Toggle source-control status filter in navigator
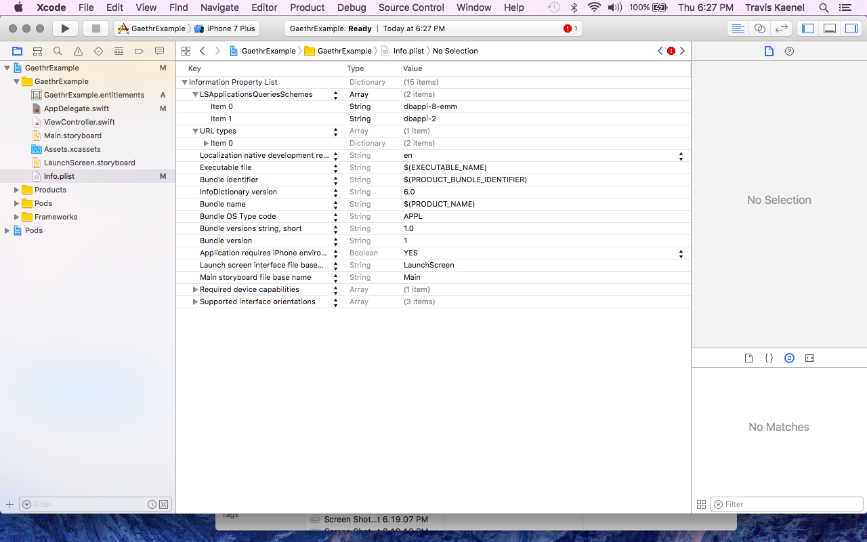Screen dimensions: 867x542 coord(163,504)
